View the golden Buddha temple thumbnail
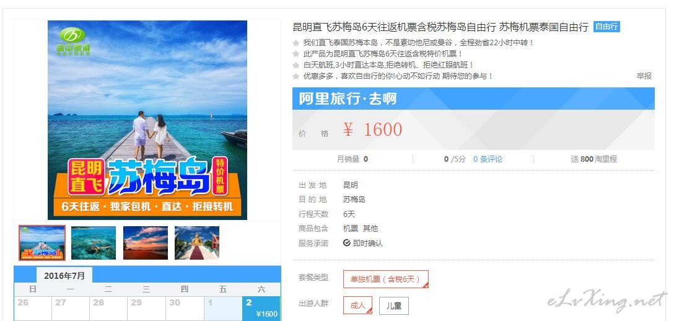674x321 pixels. [x=197, y=243]
